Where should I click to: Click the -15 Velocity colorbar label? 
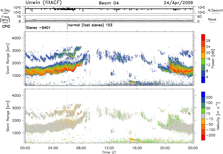(x=210, y=119)
